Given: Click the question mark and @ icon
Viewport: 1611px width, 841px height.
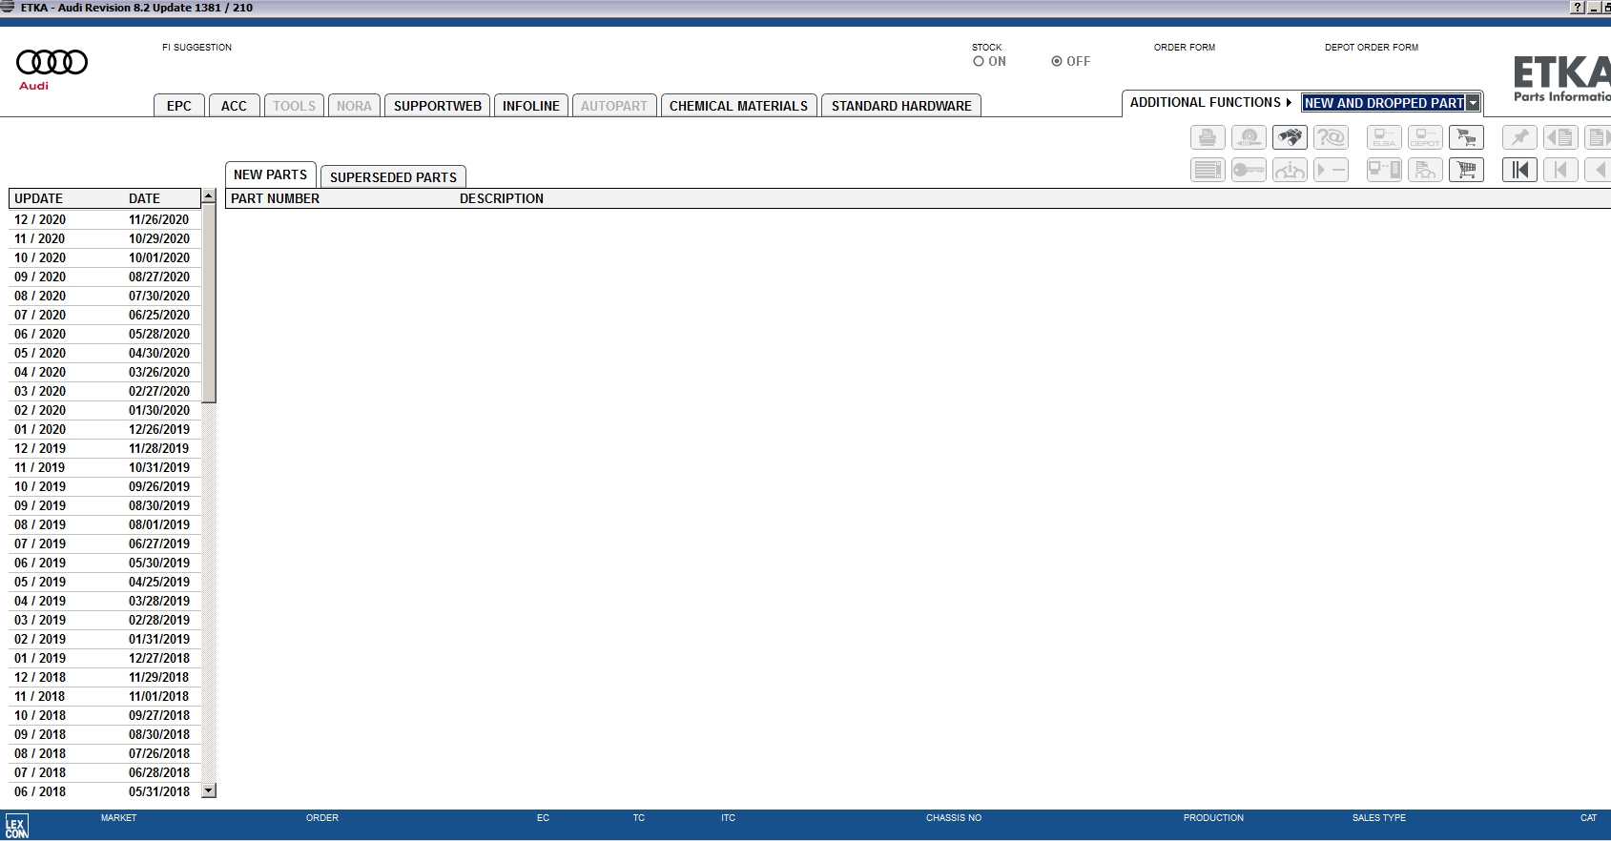Looking at the screenshot, I should [1331, 137].
